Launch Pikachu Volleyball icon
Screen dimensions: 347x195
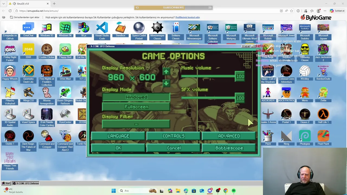[10, 96]
